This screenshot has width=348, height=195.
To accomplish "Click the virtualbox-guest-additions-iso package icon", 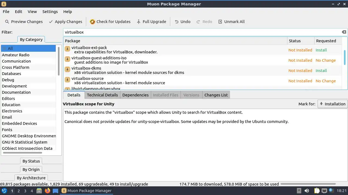I will tap(67, 59).
